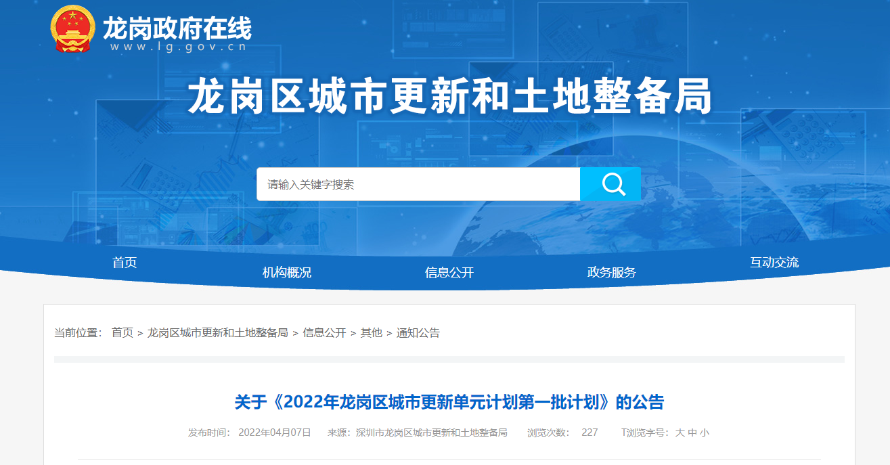The width and height of the screenshot is (890, 465).
Task: Go to 首页 in the main navigation
Action: point(125,263)
